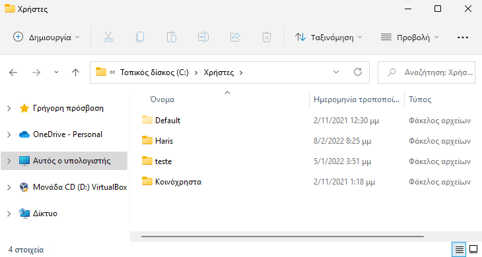Sort by Τύπος column header
The width and height of the screenshot is (482, 257).
(420, 100)
